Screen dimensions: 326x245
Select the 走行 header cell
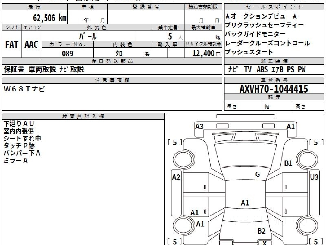tap(34, 7)
